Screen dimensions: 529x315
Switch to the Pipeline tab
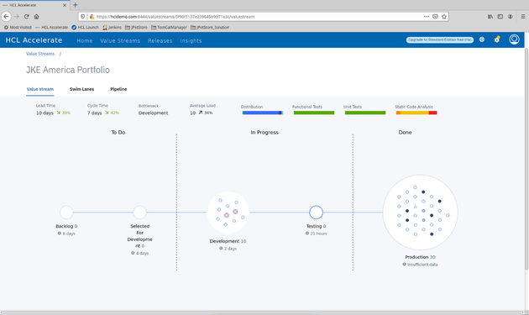coord(118,89)
